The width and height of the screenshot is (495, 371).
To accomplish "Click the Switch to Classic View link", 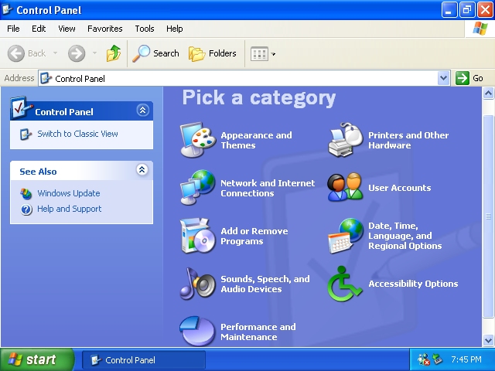I will click(77, 134).
